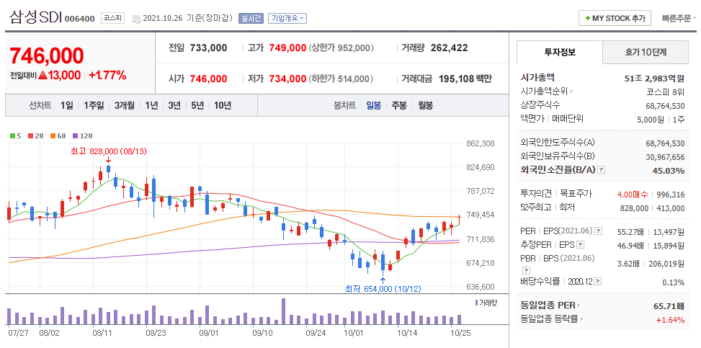Open the 외국인소진율 help question-mark icon
The width and height of the screenshot is (701, 348).
click(602, 170)
